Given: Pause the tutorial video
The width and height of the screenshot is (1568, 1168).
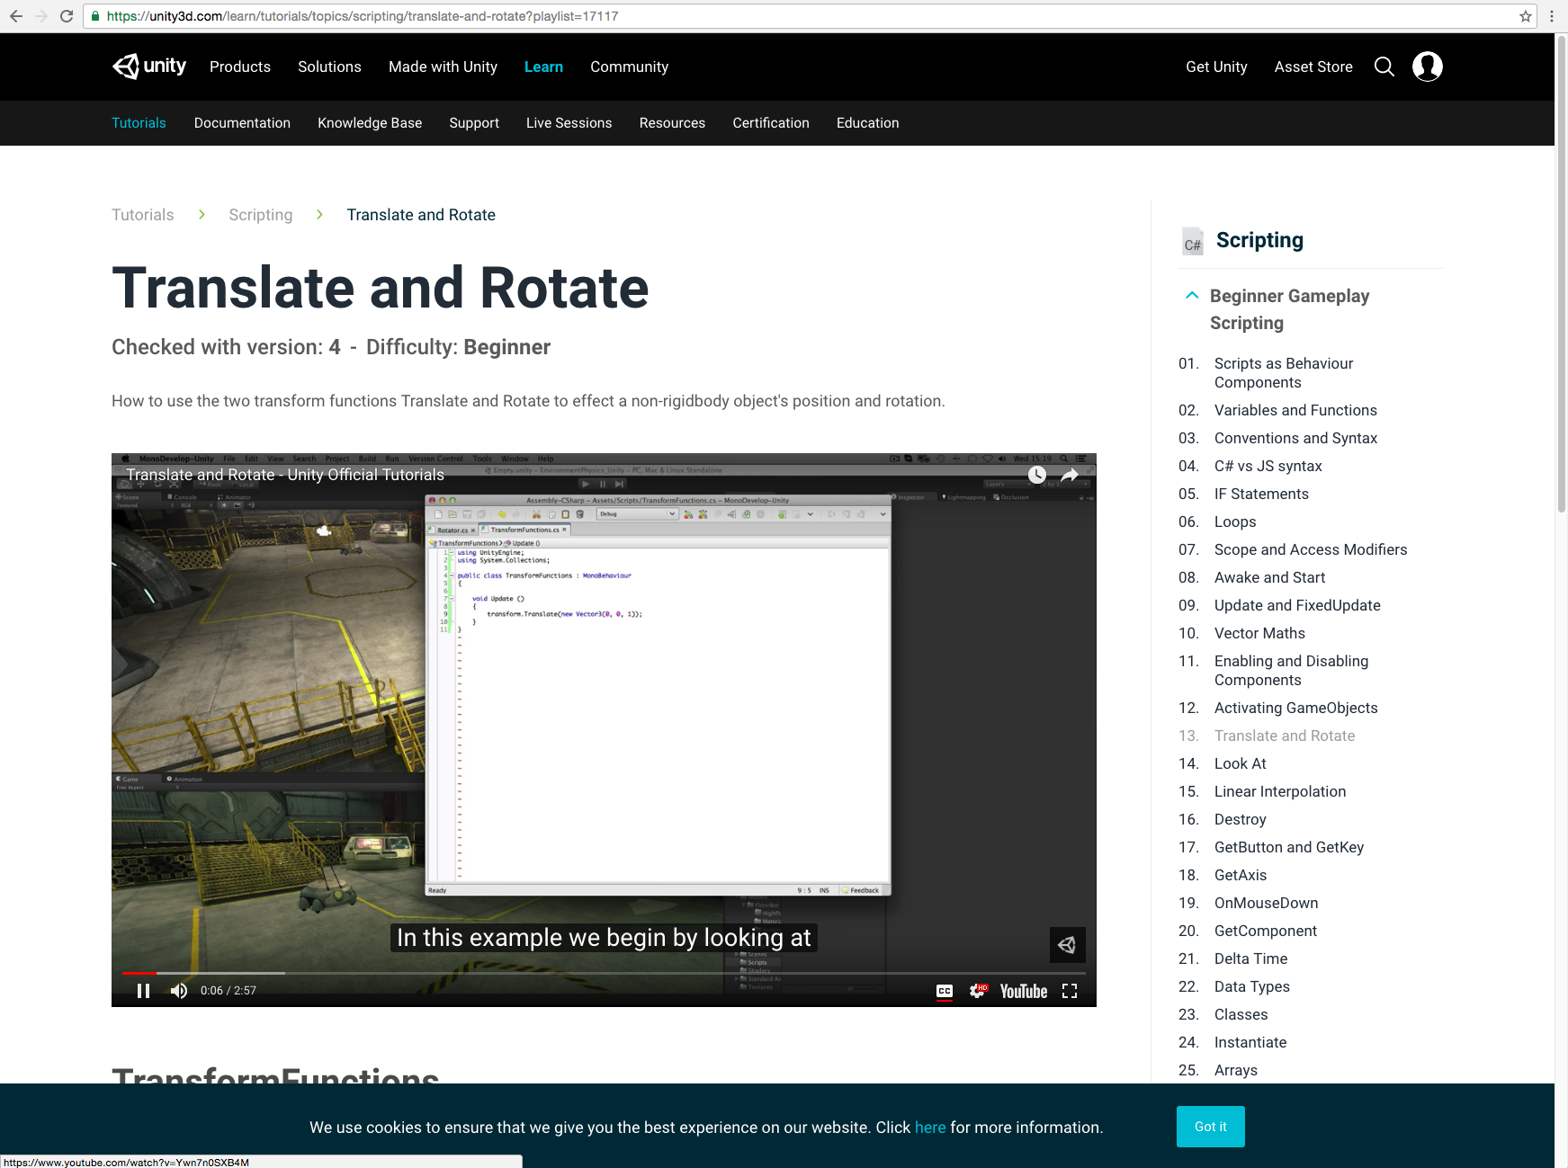Looking at the screenshot, I should point(143,991).
